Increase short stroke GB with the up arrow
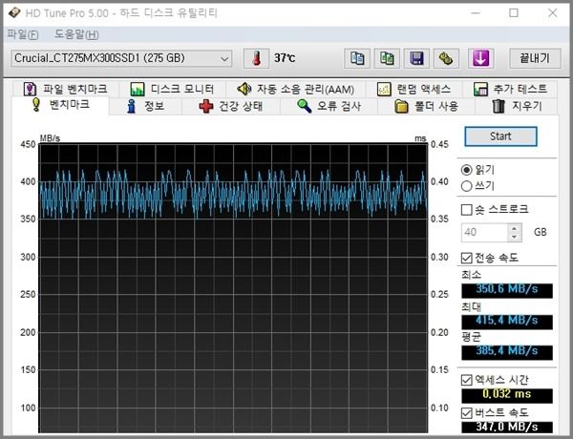This screenshot has width=573, height=439. click(x=515, y=228)
